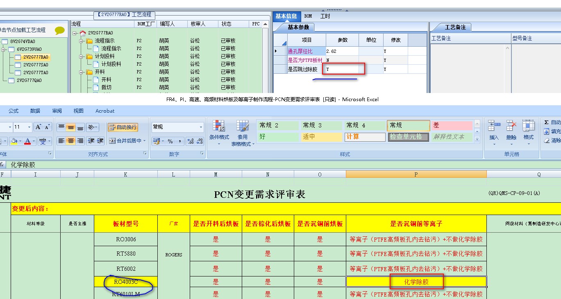Open the 公式 ribbon tab

pyautogui.click(x=14, y=111)
